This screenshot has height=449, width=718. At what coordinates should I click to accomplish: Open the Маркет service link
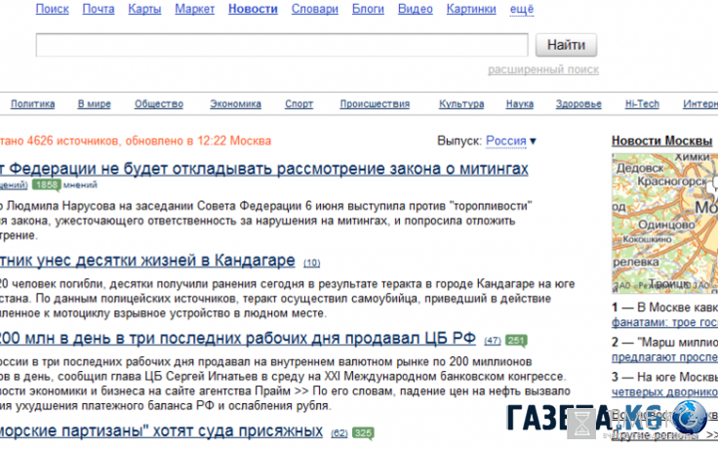tap(194, 9)
